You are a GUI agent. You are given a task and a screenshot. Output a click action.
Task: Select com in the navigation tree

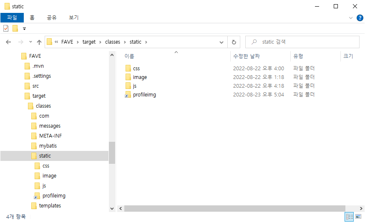point(44,116)
